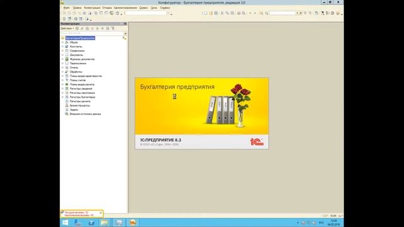Select Бизнес-процессы in tree
Image resolution: width=404 pixels, height=227 pixels.
pyautogui.click(x=80, y=105)
